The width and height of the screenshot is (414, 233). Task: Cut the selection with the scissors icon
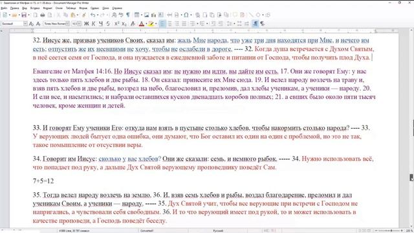point(59,15)
